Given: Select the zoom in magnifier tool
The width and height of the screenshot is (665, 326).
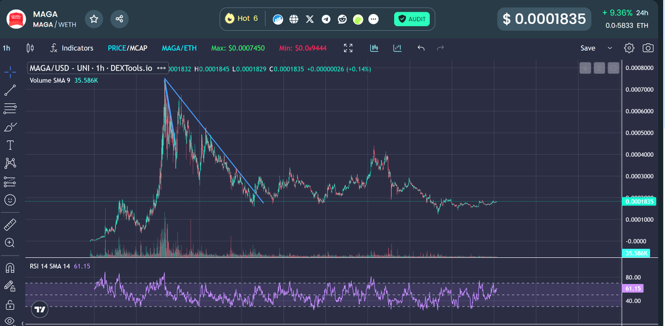Looking at the screenshot, I should pyautogui.click(x=10, y=243).
